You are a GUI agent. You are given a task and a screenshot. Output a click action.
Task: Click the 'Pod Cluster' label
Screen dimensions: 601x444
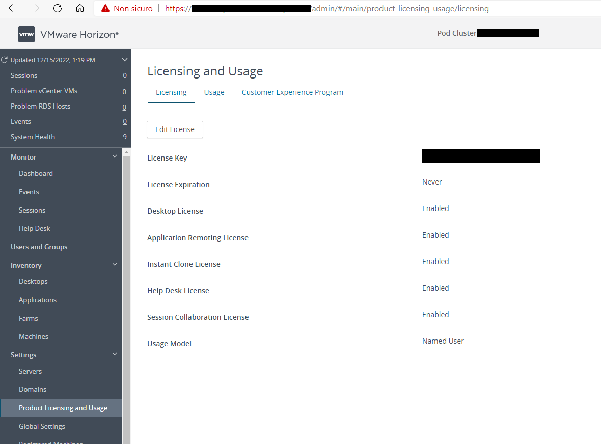tap(456, 33)
